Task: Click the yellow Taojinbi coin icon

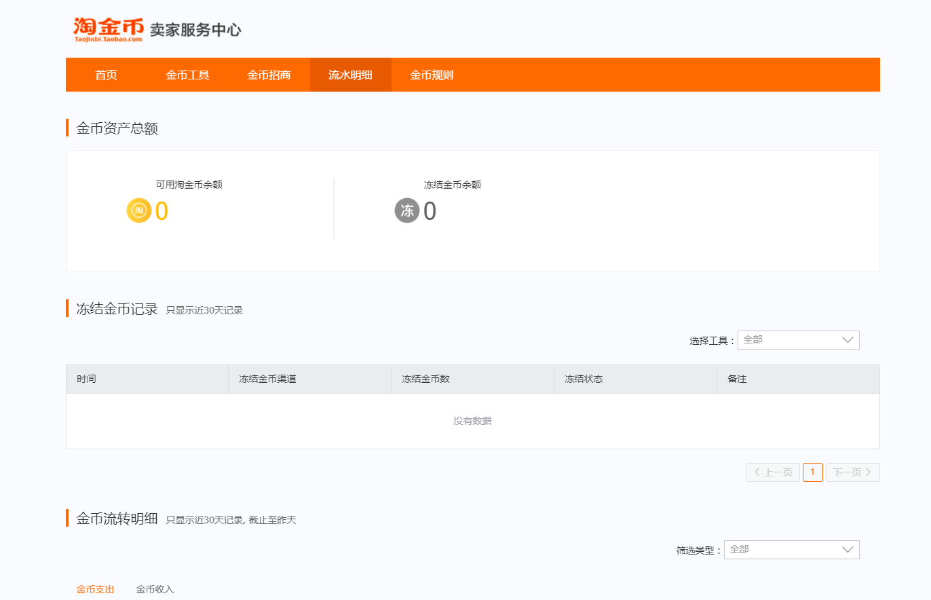Action: tap(139, 210)
